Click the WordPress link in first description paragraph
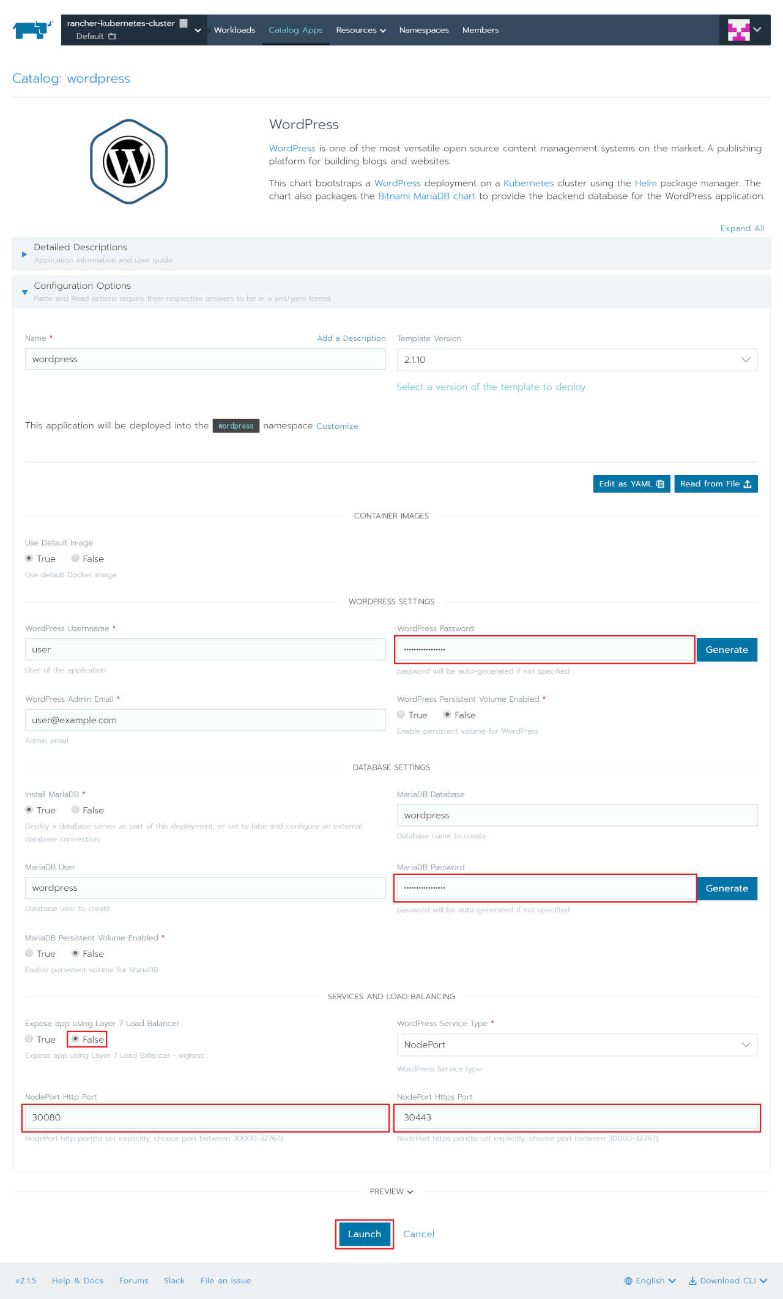Viewport: 783px width, 1299px height. (292, 148)
